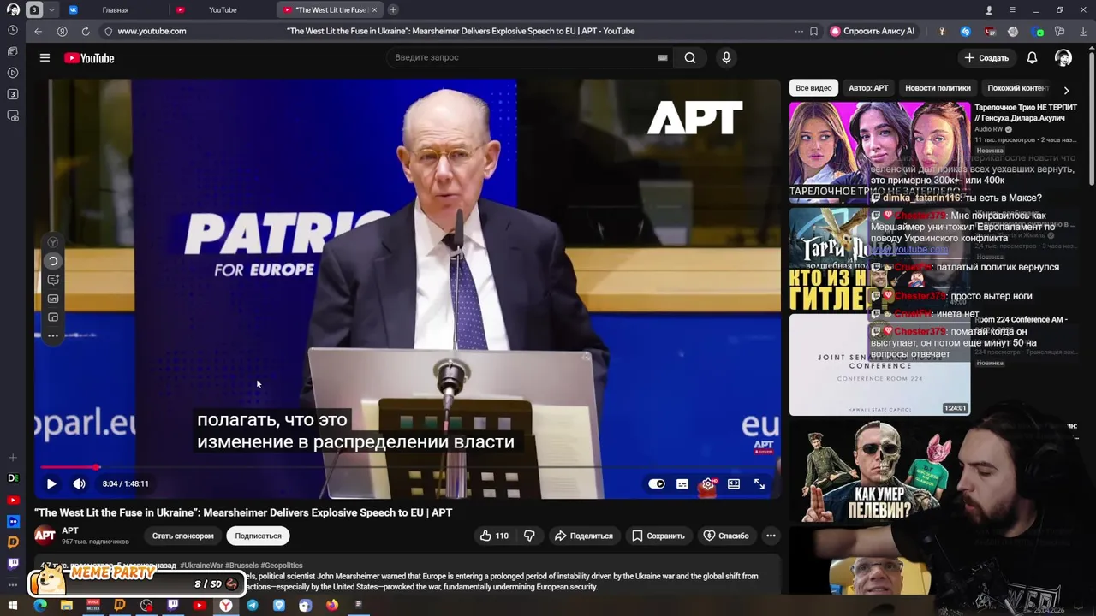Open the #UkraineWar hashtag

coord(201,566)
